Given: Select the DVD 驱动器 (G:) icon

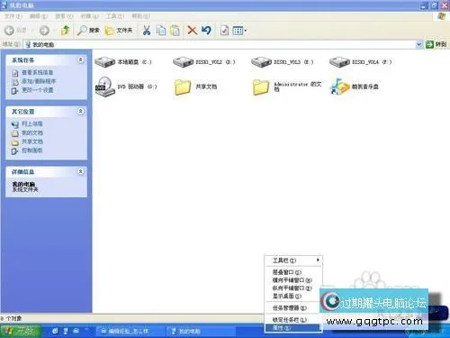Looking at the screenshot, I should point(126,87).
